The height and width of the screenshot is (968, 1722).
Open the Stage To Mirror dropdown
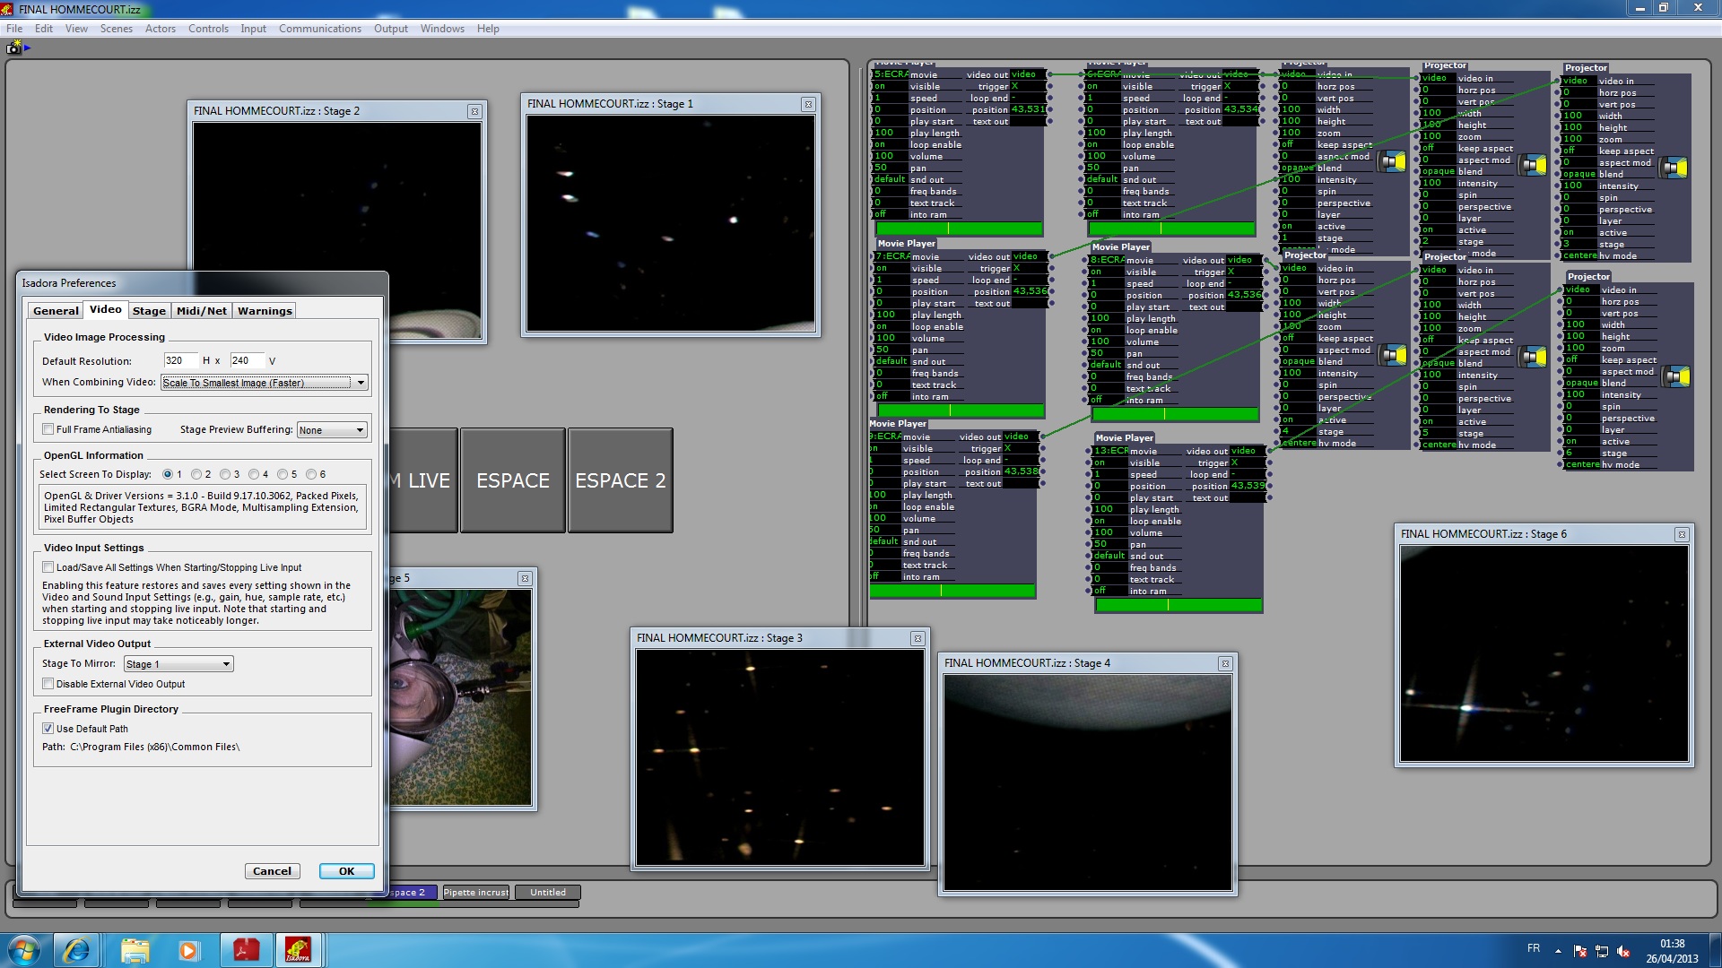178,664
